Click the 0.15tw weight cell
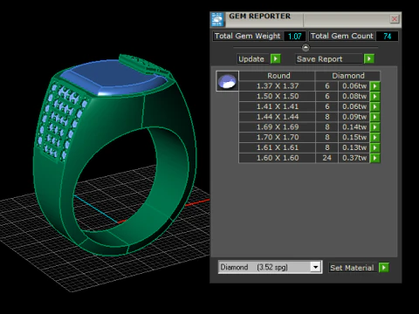The height and width of the screenshot is (314, 419). tap(354, 137)
